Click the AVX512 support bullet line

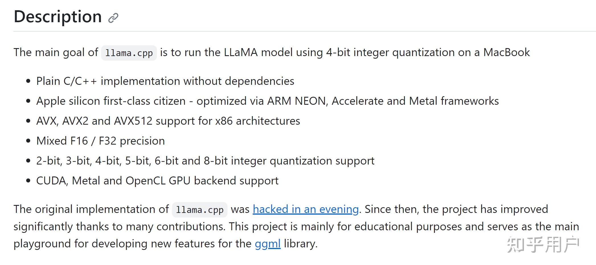(168, 121)
